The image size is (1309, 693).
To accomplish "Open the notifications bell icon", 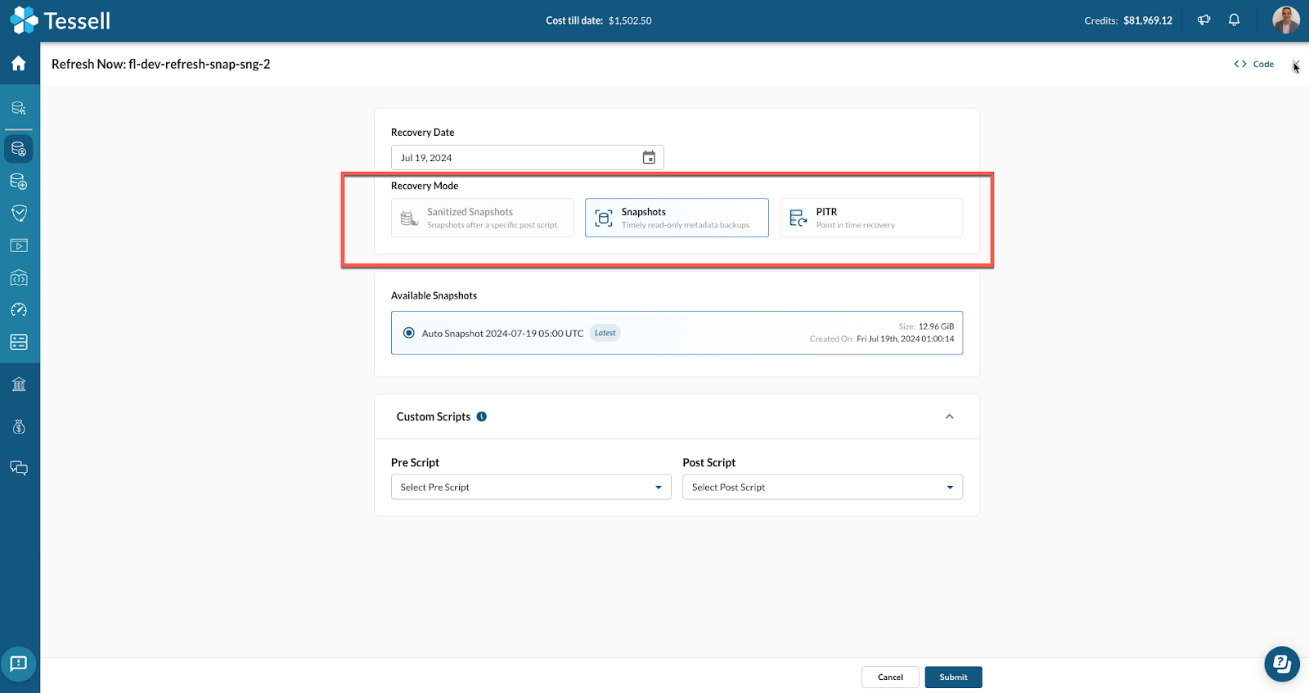I will click(x=1234, y=20).
